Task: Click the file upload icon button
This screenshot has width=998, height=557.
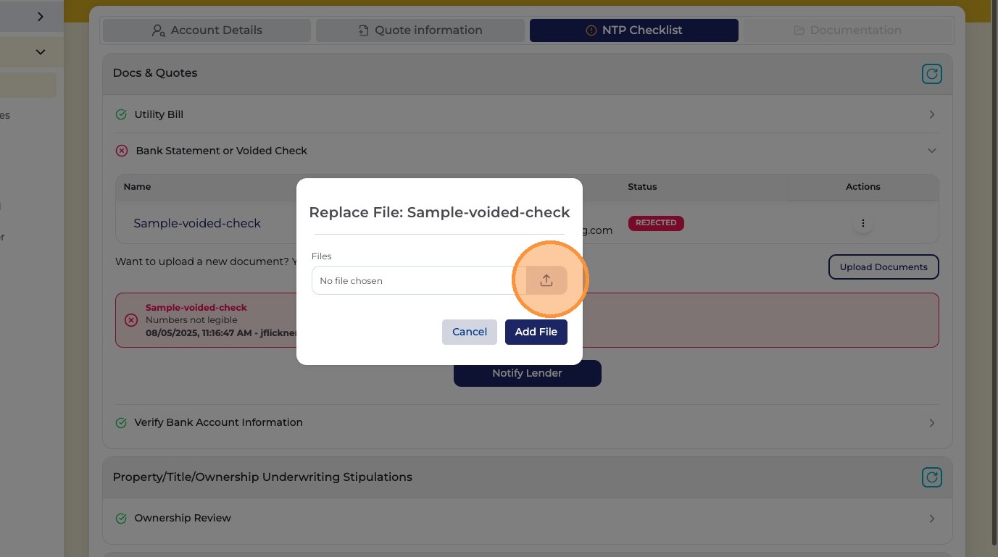Action: (x=546, y=280)
